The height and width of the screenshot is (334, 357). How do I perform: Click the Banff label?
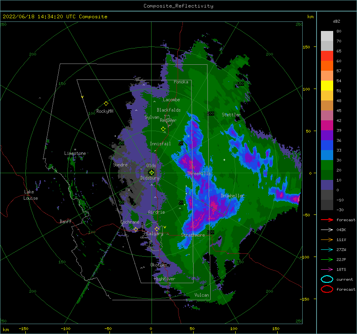coord(65,221)
